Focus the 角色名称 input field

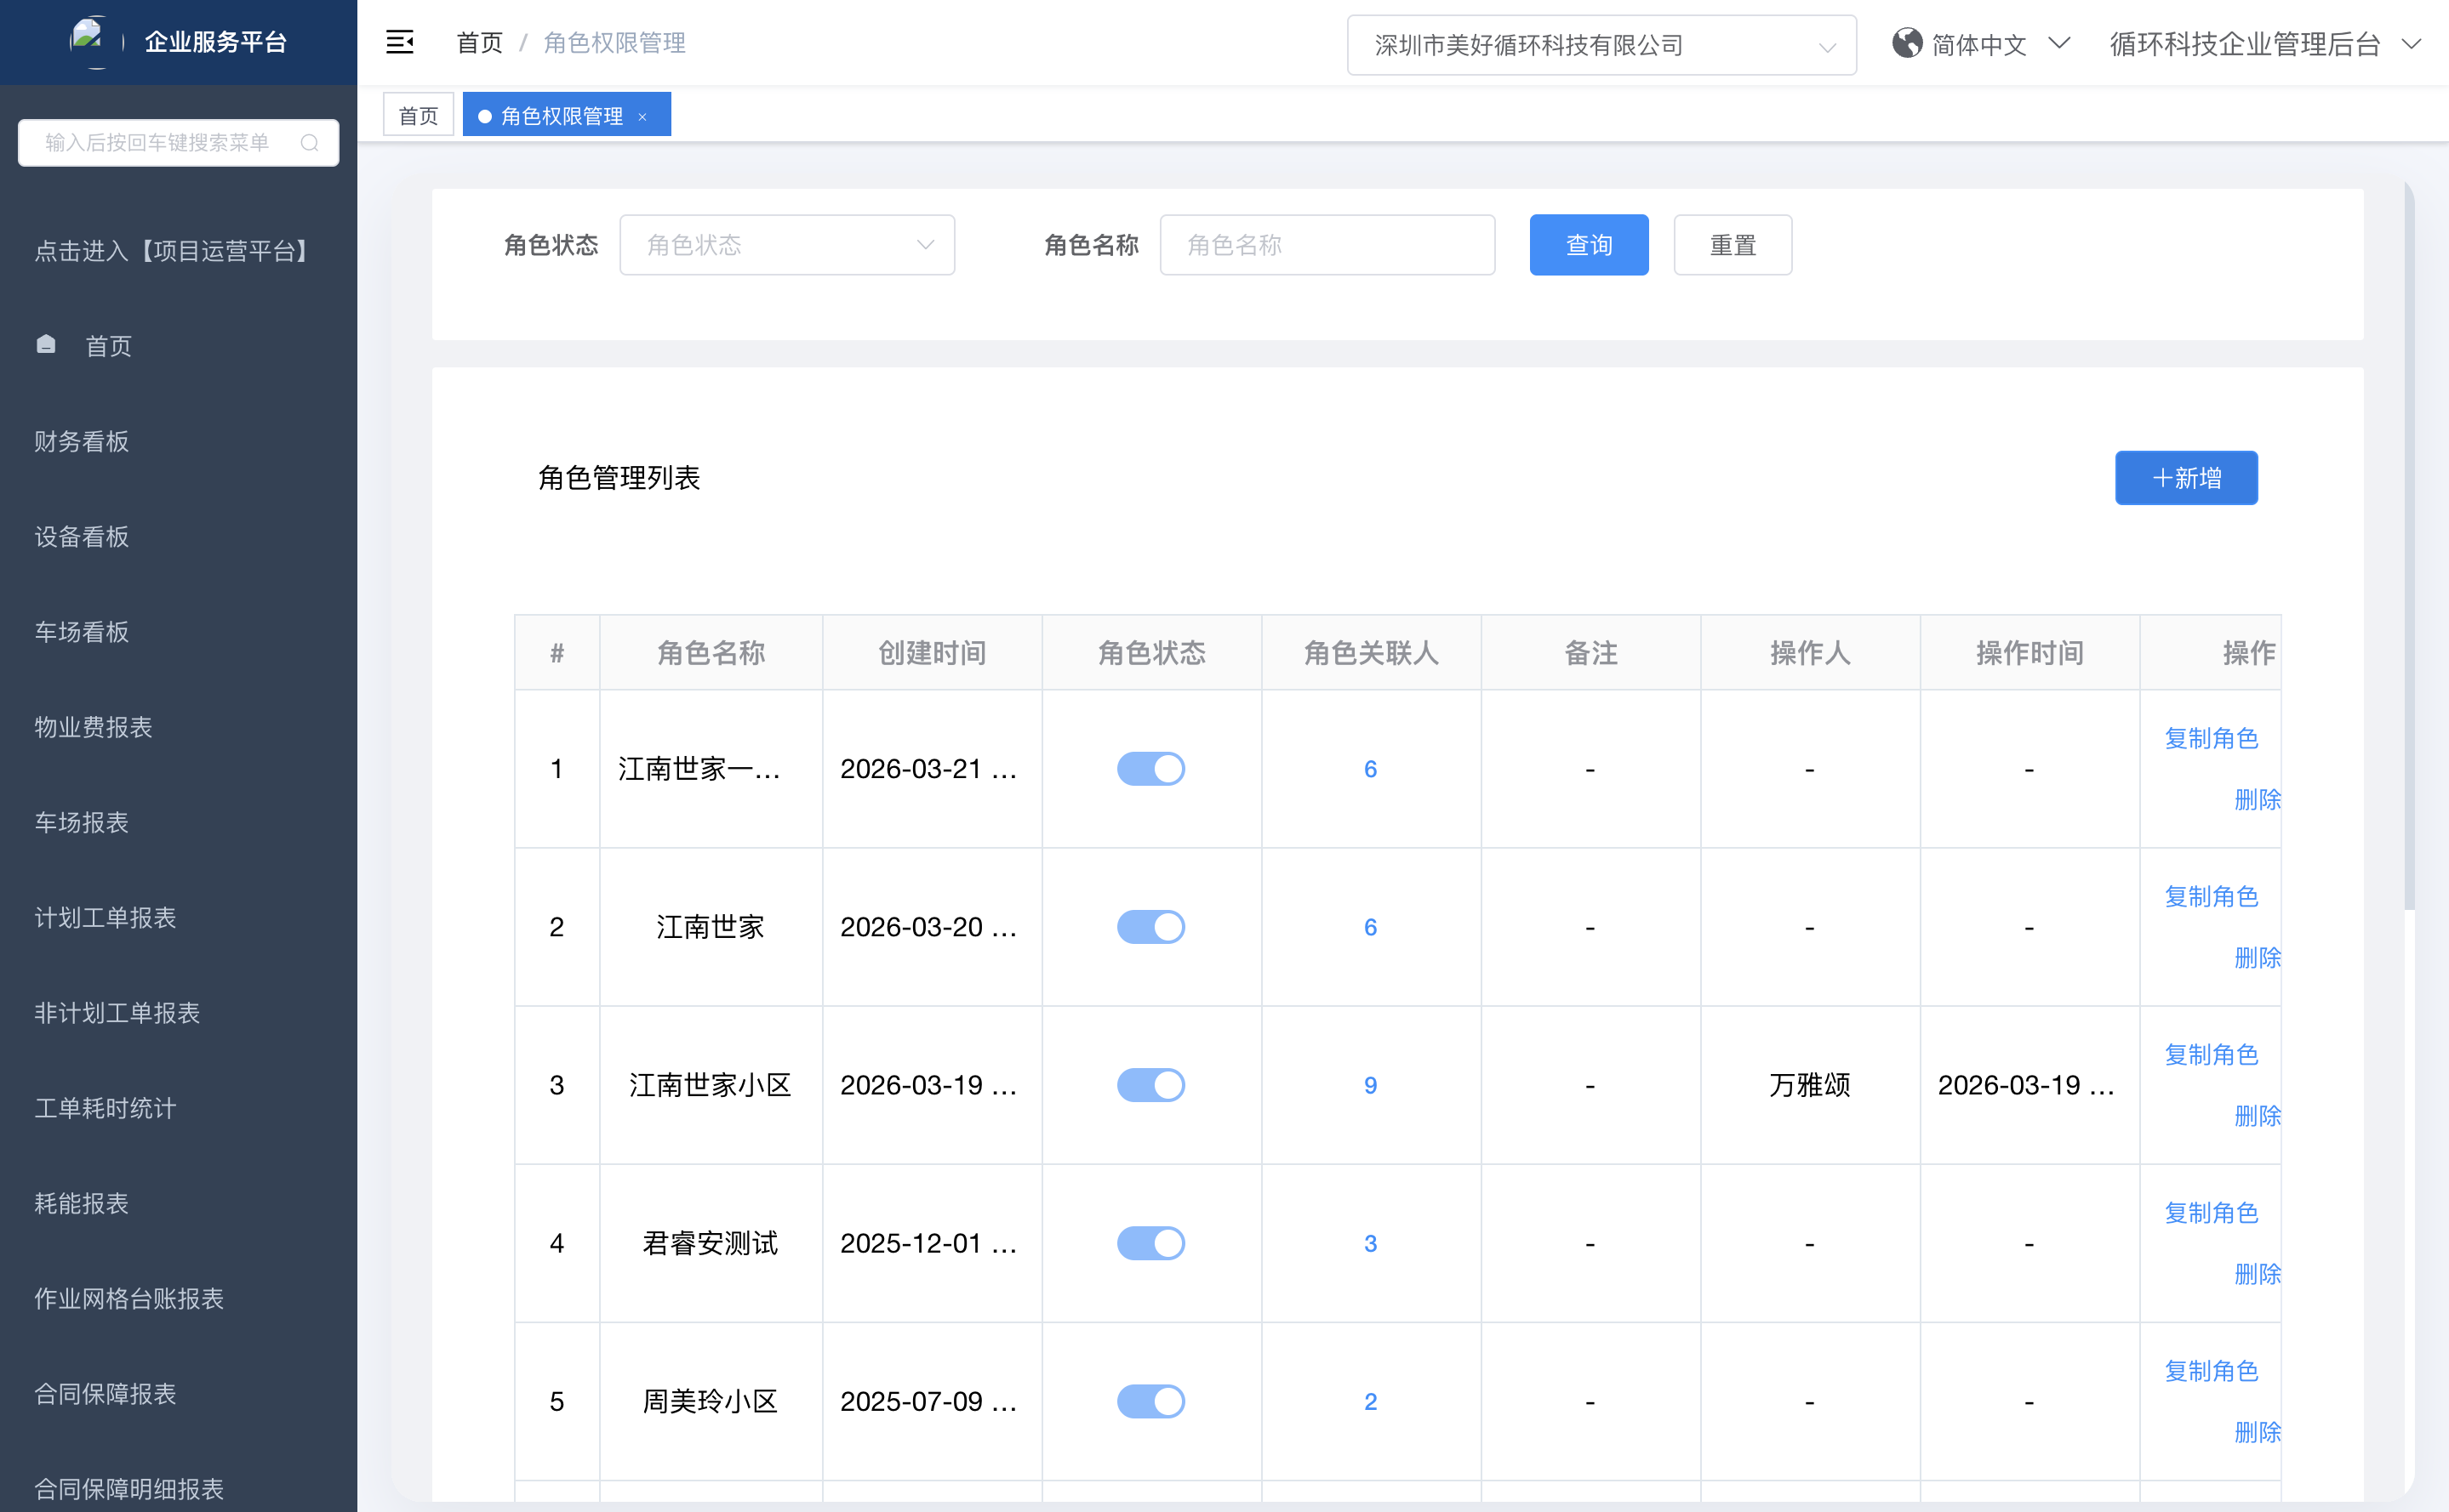coord(1327,245)
